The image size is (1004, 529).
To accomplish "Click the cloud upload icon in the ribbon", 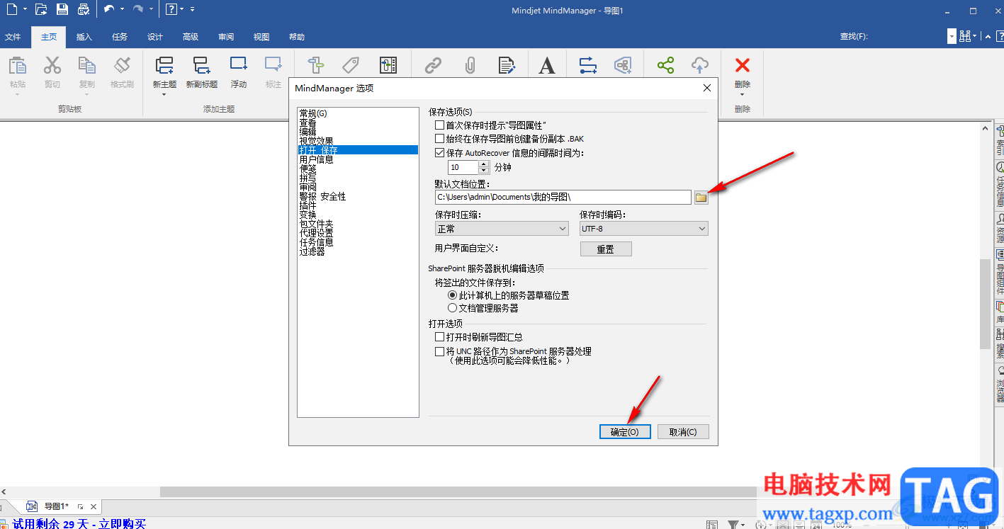I will point(699,66).
